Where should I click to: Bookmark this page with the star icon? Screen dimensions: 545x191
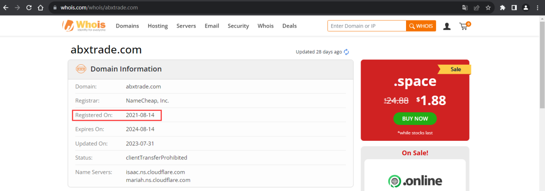pos(488,8)
